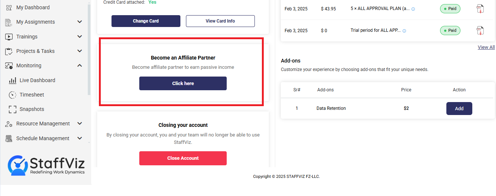Image resolution: width=496 pixels, height=196 pixels.
Task: Add the Data Retention add-on
Action: pyautogui.click(x=459, y=109)
